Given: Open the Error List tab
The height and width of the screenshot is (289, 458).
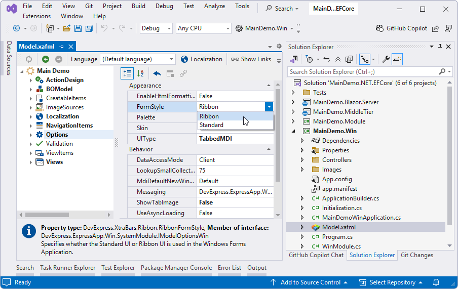Looking at the screenshot, I should 230,268.
